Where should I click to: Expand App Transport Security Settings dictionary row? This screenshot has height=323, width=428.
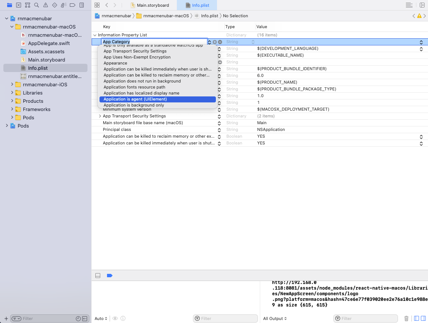pos(100,116)
